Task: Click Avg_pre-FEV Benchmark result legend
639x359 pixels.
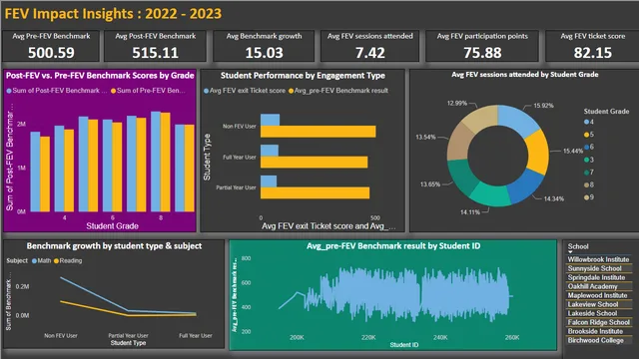Action: [338, 91]
